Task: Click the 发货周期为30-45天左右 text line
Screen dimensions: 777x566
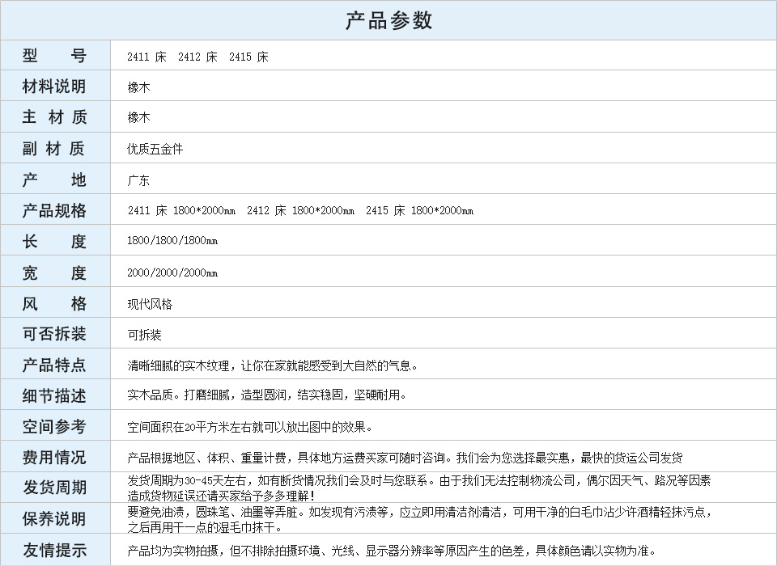Action: click(x=418, y=480)
